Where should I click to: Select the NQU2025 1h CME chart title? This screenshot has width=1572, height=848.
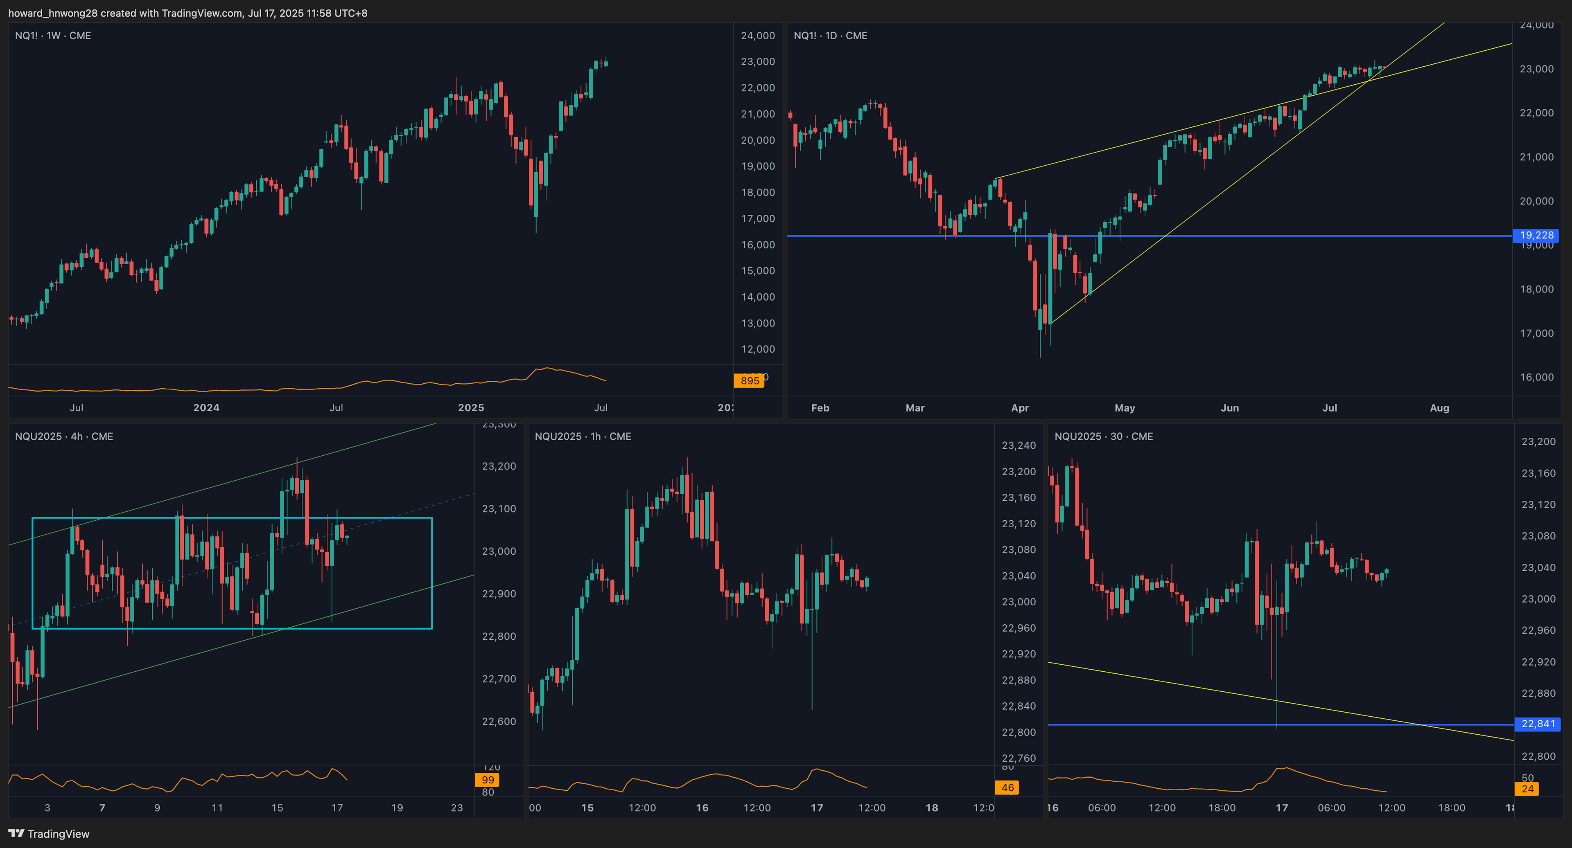(x=583, y=436)
